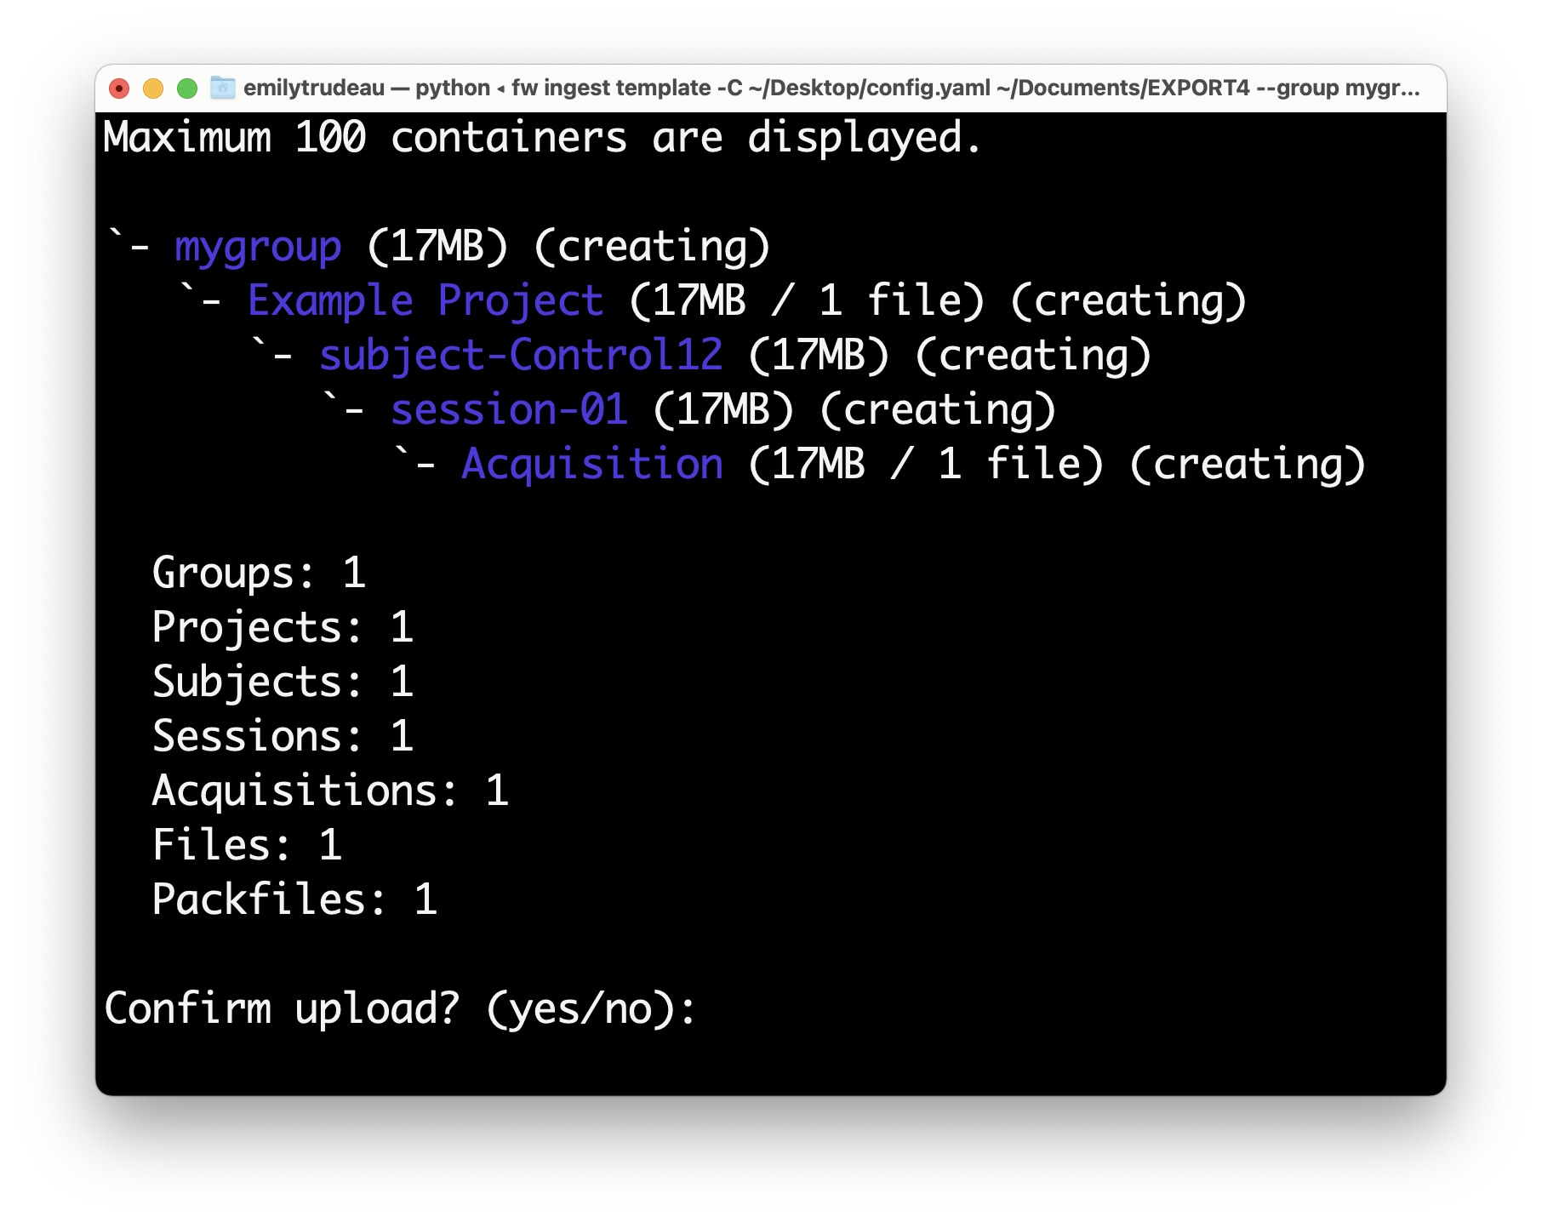Click the '(17MB)' size next to mygroup
Screen dimensions: 1542x1222
click(x=437, y=247)
